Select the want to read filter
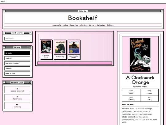This screenshot has height=125, width=166. tap(17, 73)
